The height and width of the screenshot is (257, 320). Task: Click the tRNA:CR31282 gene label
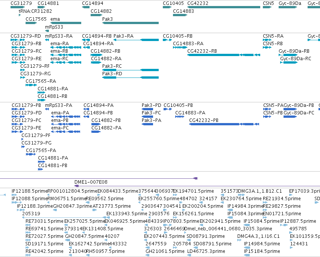[35, 11]
